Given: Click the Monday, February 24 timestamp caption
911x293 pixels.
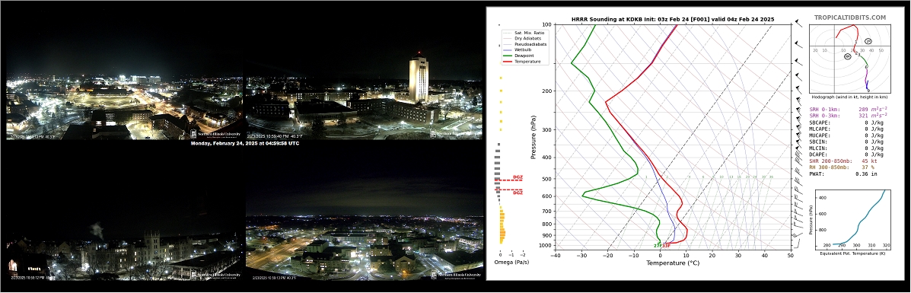Looking at the screenshot, I should 244,143.
